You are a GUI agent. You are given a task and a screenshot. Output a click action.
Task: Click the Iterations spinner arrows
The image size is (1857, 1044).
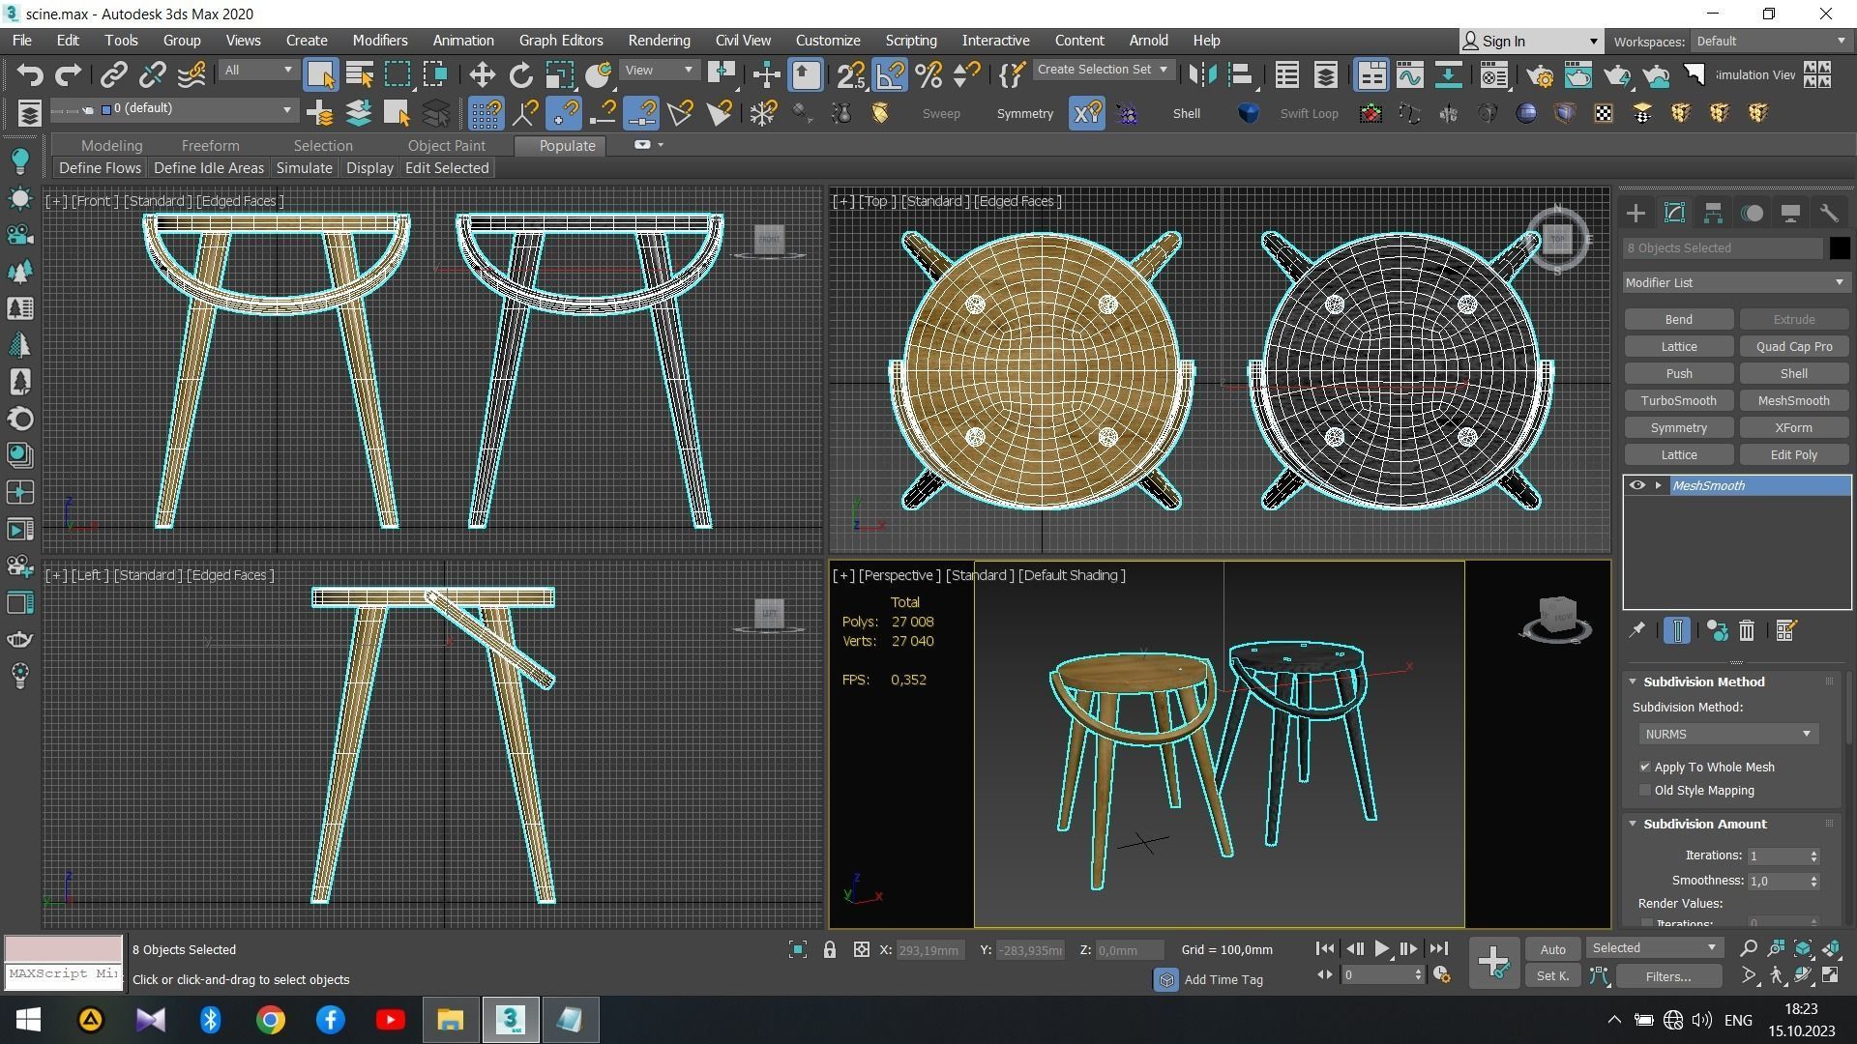tap(1813, 855)
